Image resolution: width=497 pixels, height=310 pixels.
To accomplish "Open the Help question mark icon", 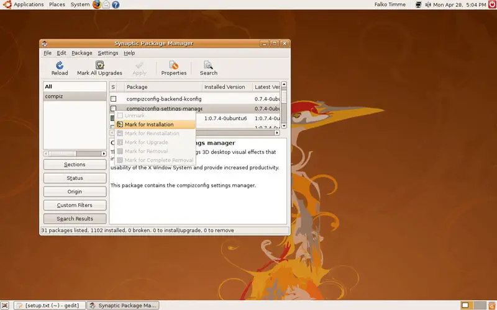I will pos(116,4).
